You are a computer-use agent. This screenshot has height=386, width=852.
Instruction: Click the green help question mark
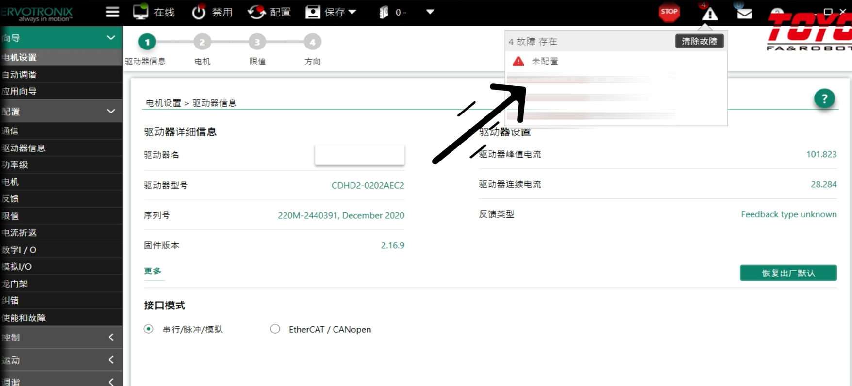click(x=824, y=99)
